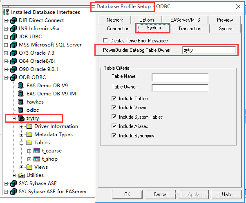Select the Metadata Types label

[x=54, y=135]
